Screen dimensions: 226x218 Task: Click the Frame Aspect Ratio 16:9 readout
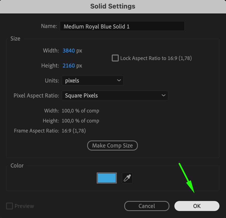tap(74, 130)
